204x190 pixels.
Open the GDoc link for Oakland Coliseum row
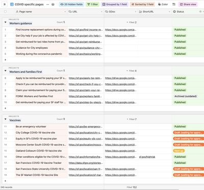point(120,151)
